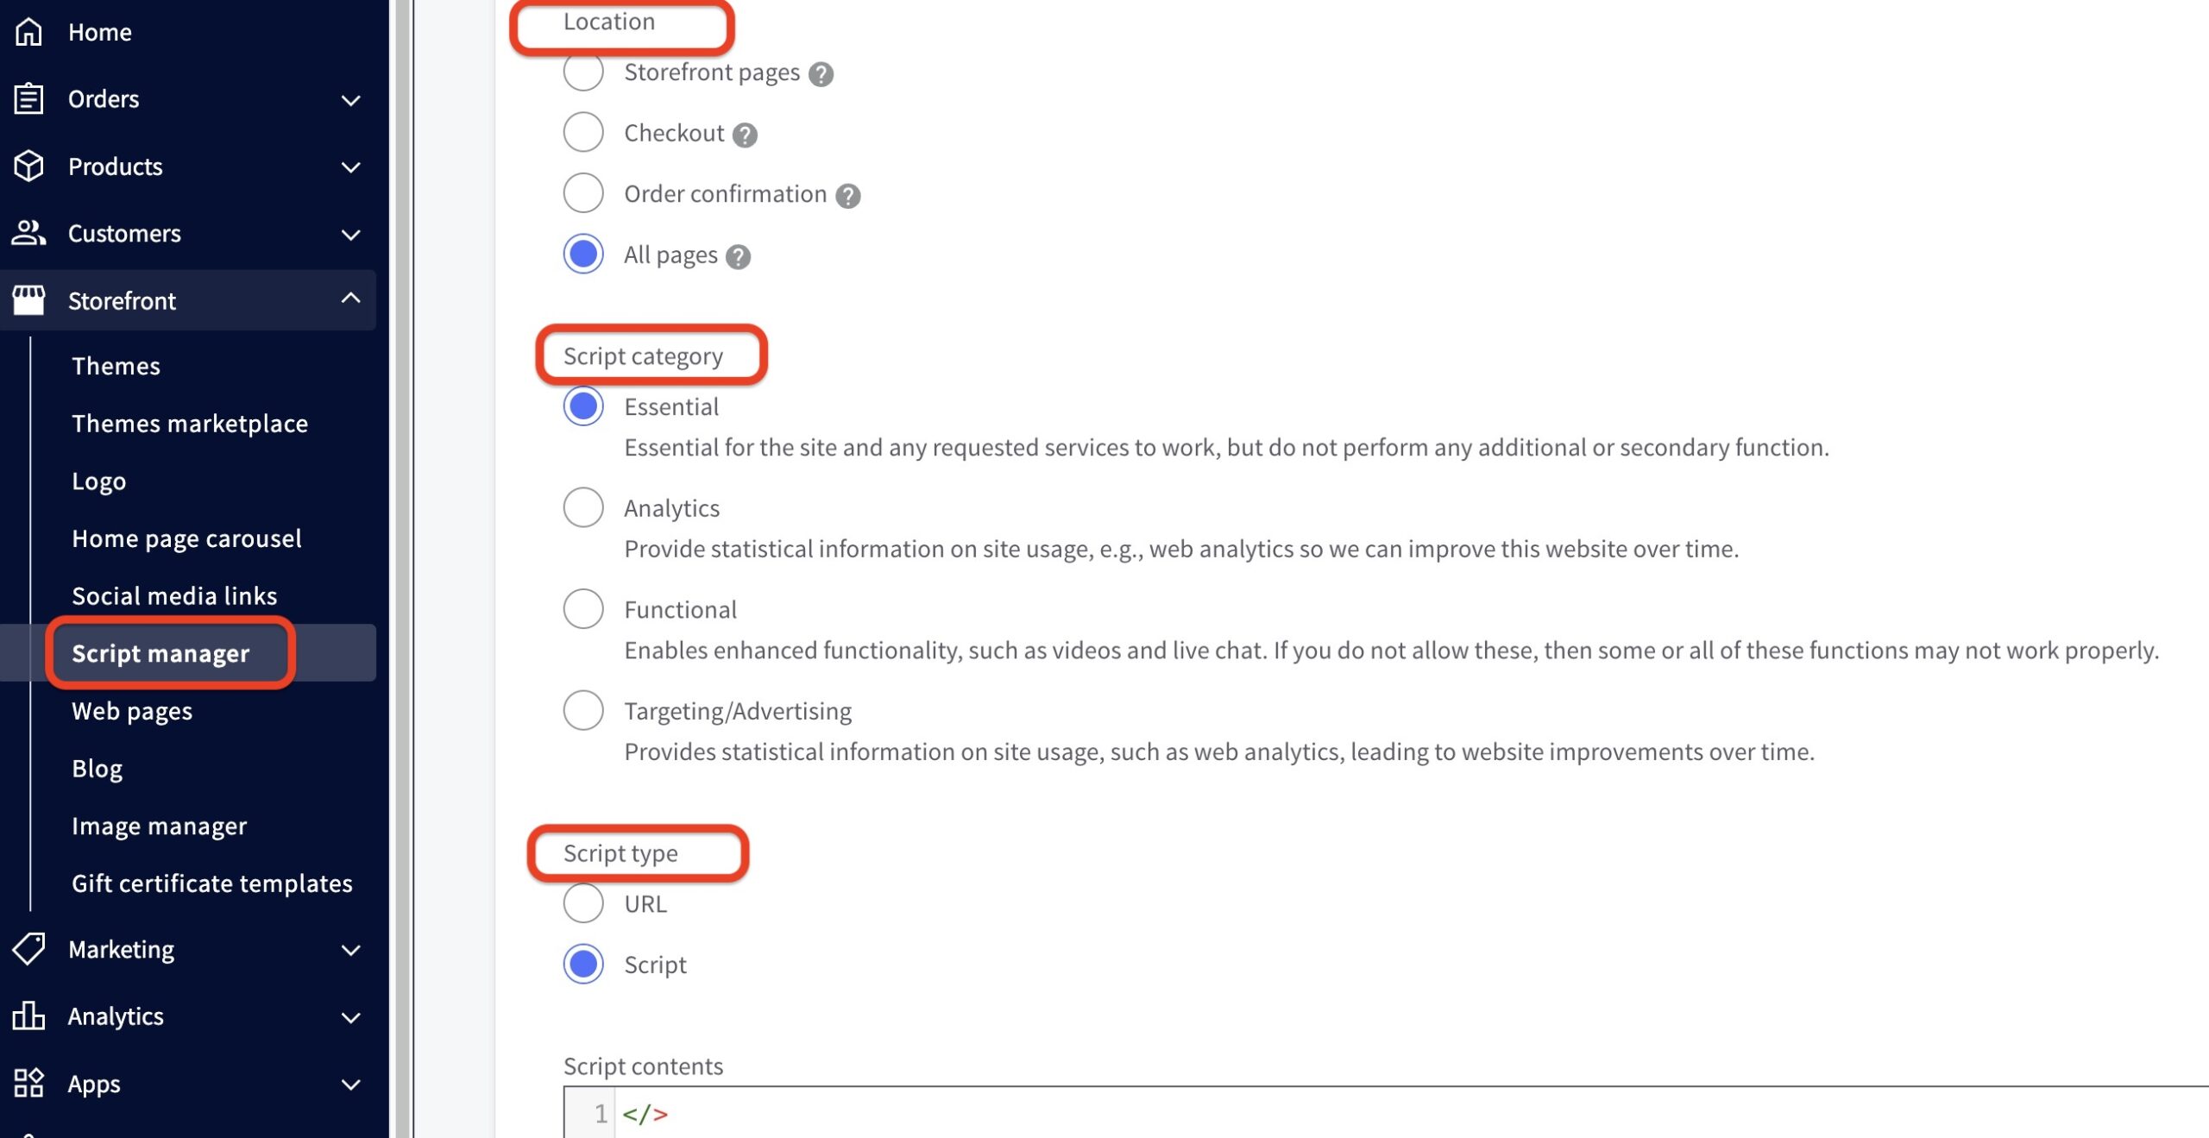Open the Script manager page

point(164,653)
